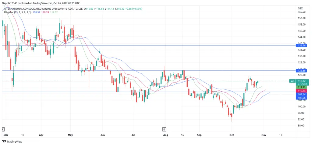Select the IAG symbol tag on price axis
312x145 pixels.
tap(292, 81)
